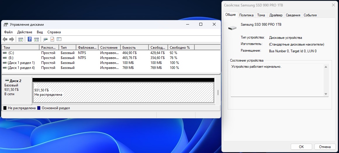Screen dimensions: 339x153
Task: Click the Дисковые устройства device type value
Action: pos(286,38)
